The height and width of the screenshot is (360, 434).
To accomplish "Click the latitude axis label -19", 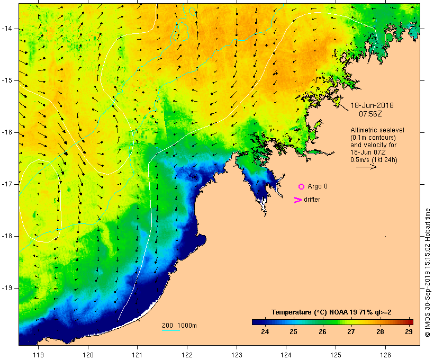I will pos(7,288).
